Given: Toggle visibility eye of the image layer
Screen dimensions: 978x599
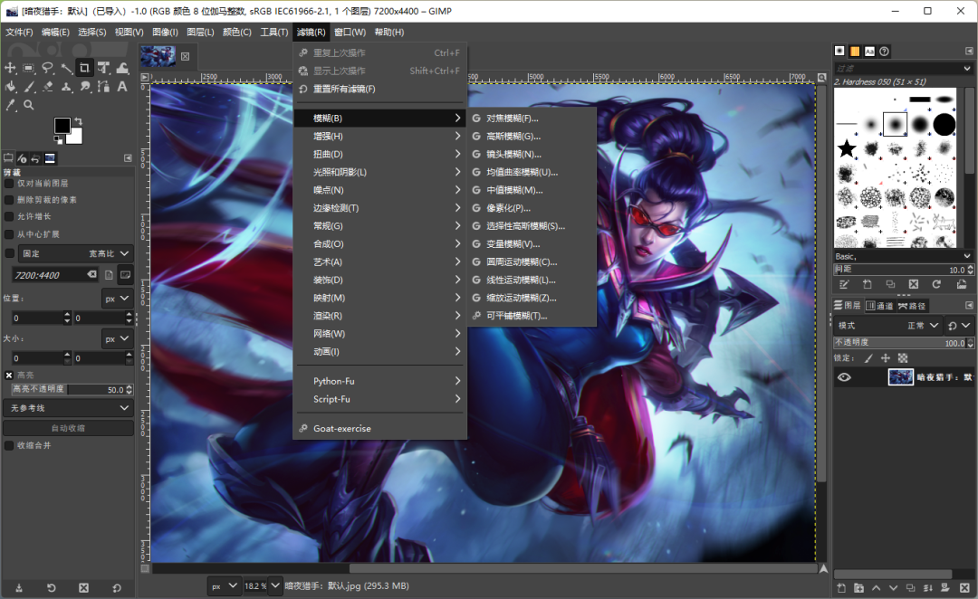Looking at the screenshot, I should click(844, 377).
